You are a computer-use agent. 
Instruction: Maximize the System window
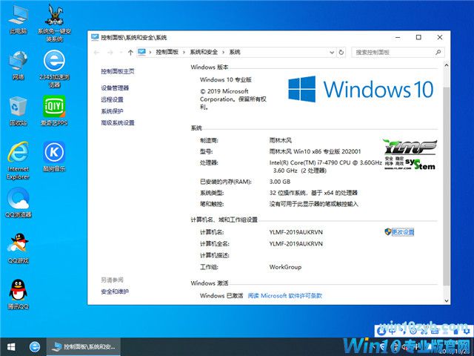point(418,37)
